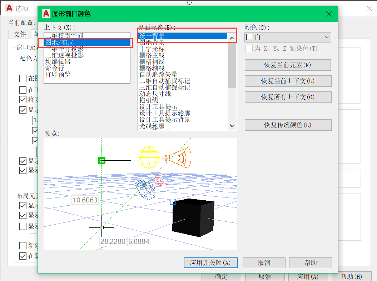Viewport: 377px width, 281px height.
Task: Select 拖引线 interface element
Action: pyautogui.click(x=183, y=100)
